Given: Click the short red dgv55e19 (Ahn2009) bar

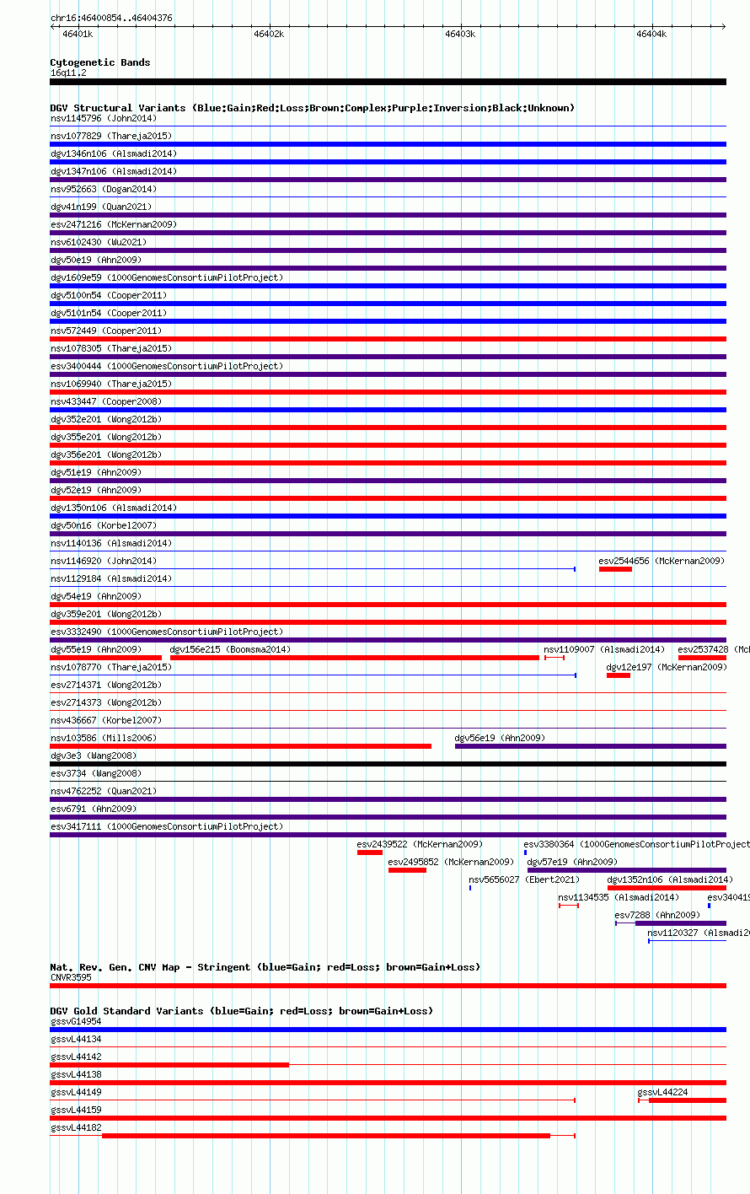Looking at the screenshot, I should point(106,658).
